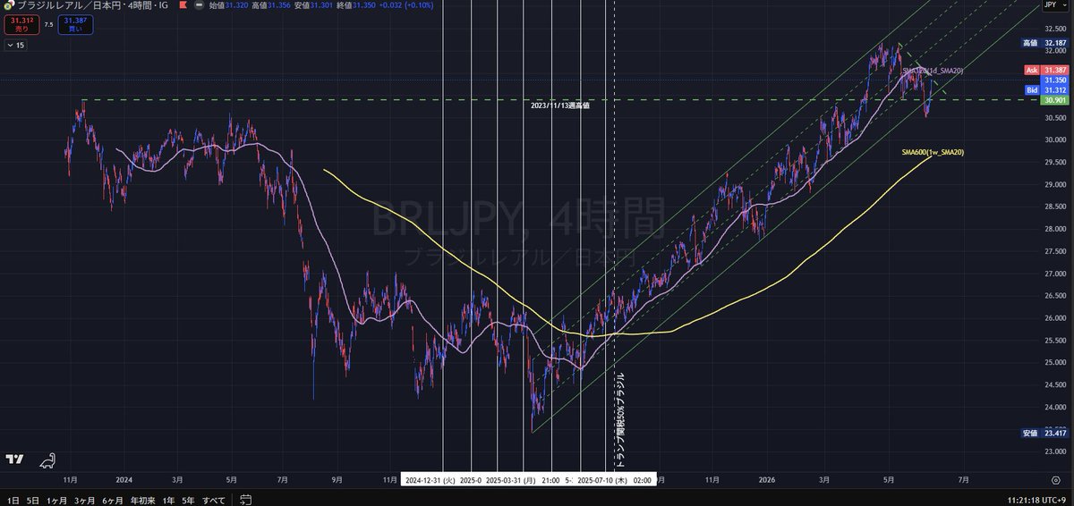Click the SMA600(1w_SMA20) indicator label
This screenshot has height=506, width=1074.
pyautogui.click(x=933, y=153)
